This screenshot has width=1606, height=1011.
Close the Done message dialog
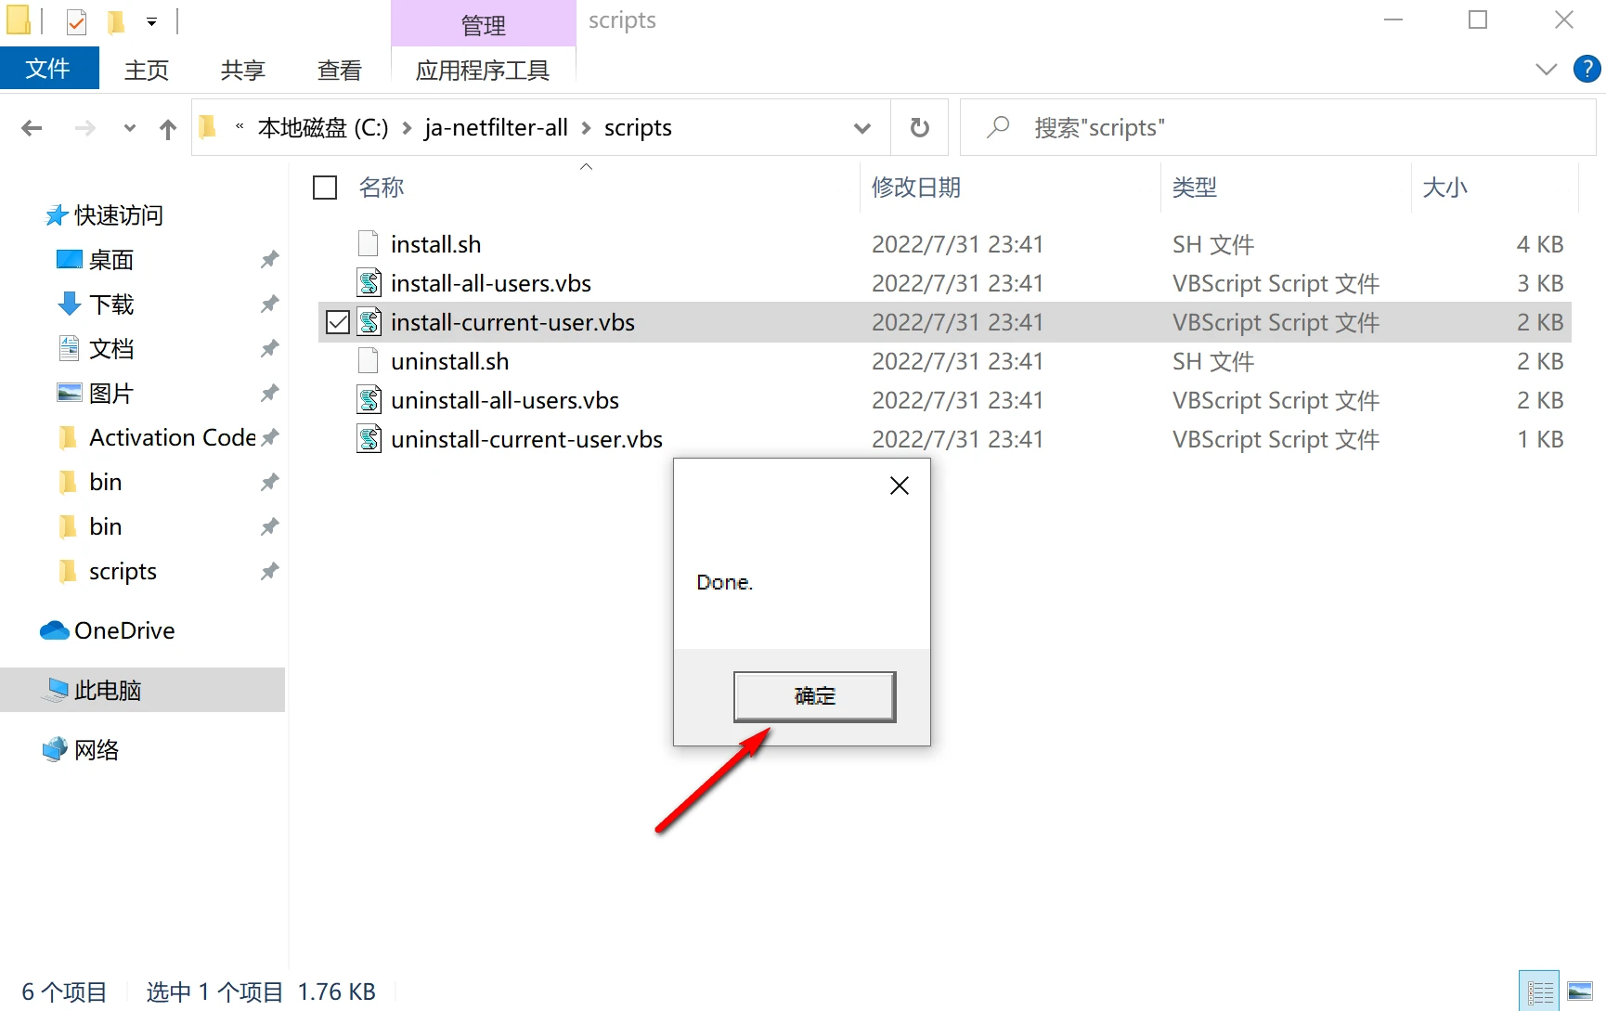pos(899,486)
